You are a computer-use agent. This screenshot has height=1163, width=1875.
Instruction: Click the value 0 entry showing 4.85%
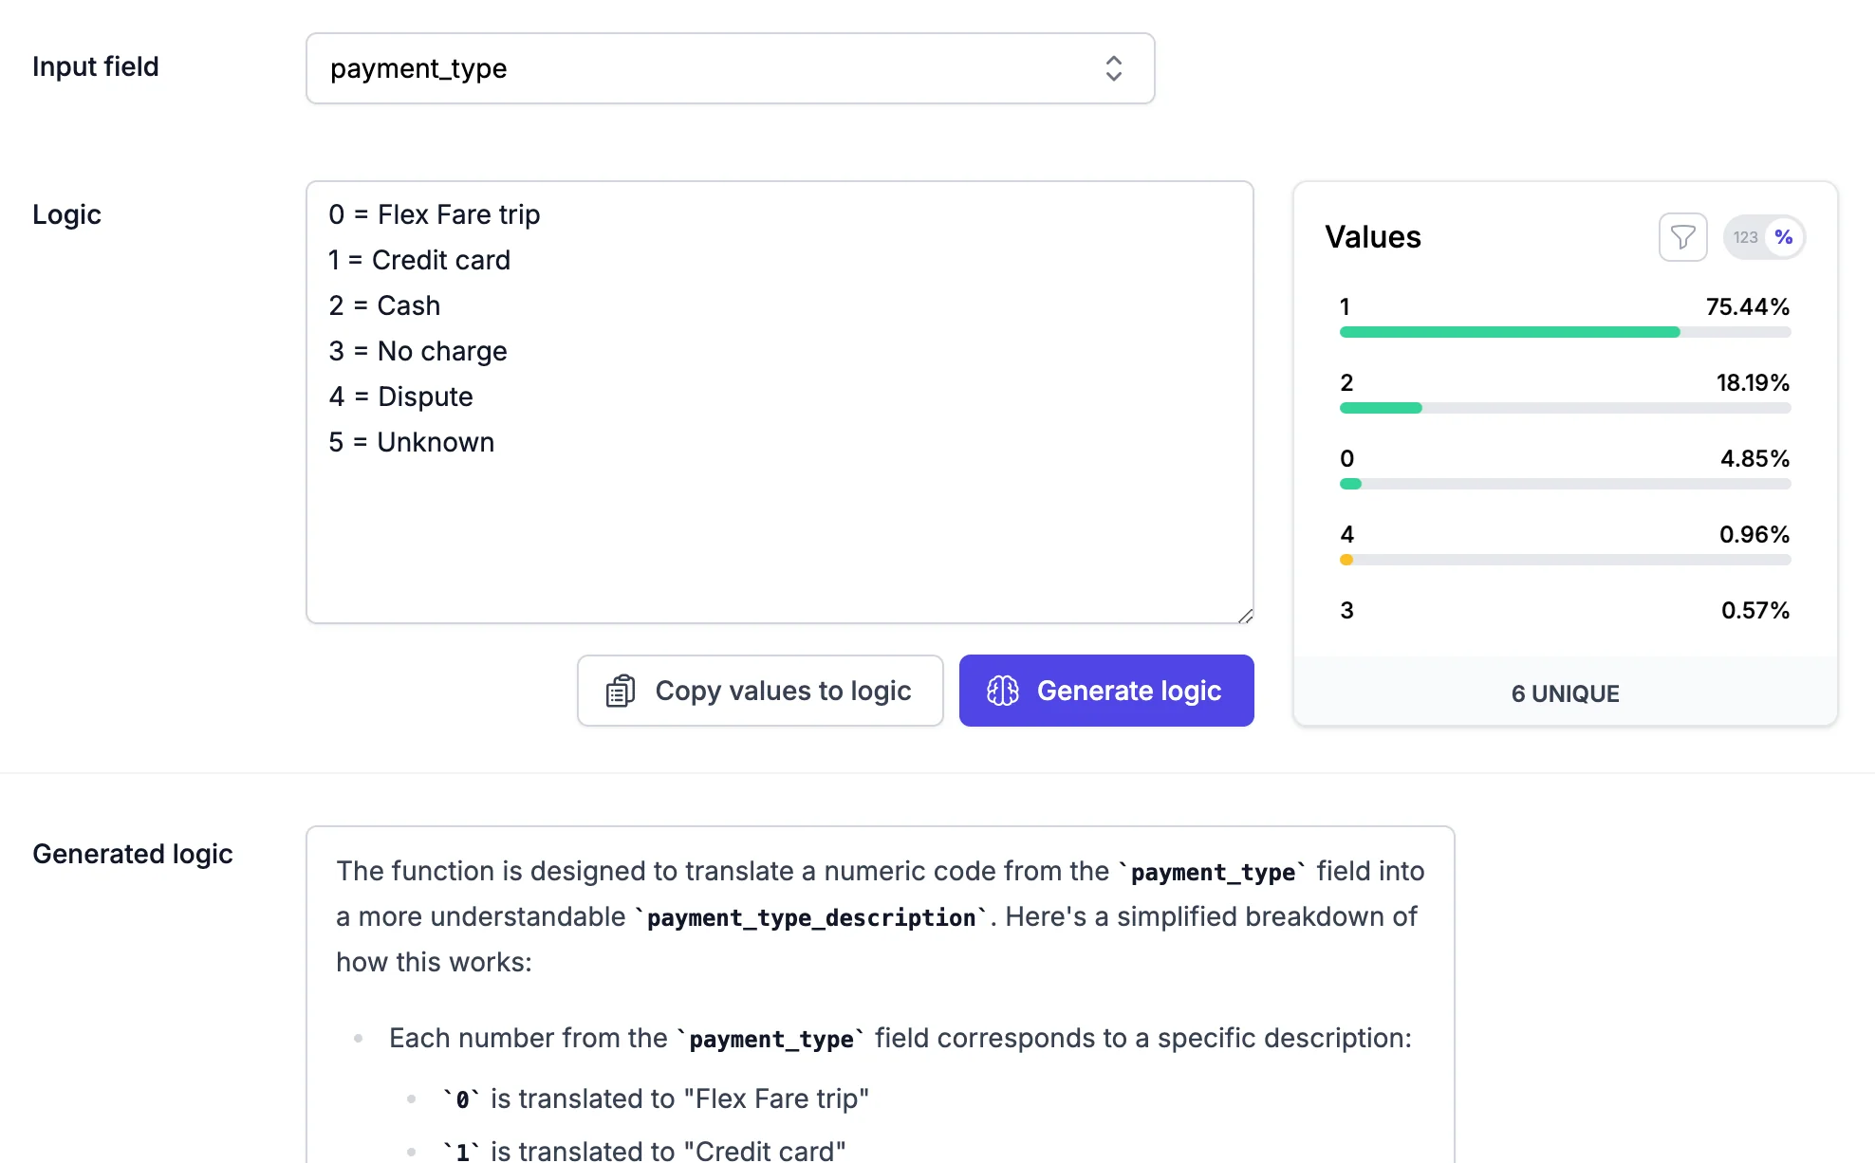point(1564,459)
